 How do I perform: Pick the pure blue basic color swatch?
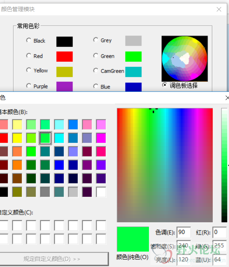(x=59, y=165)
